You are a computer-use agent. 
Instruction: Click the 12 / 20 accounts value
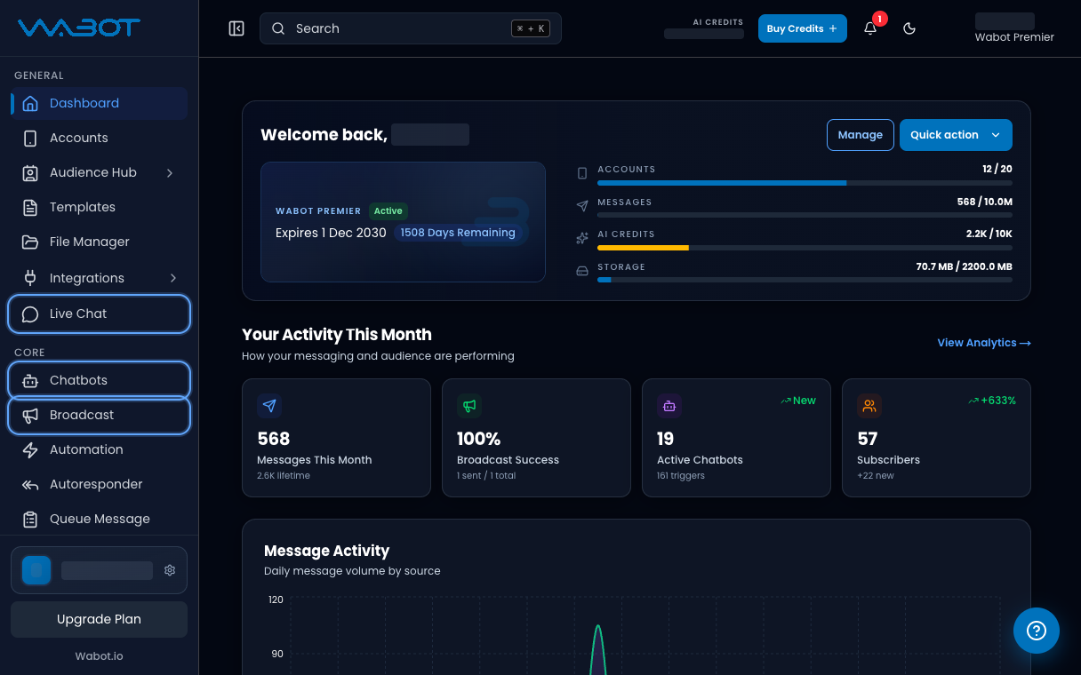tap(997, 169)
